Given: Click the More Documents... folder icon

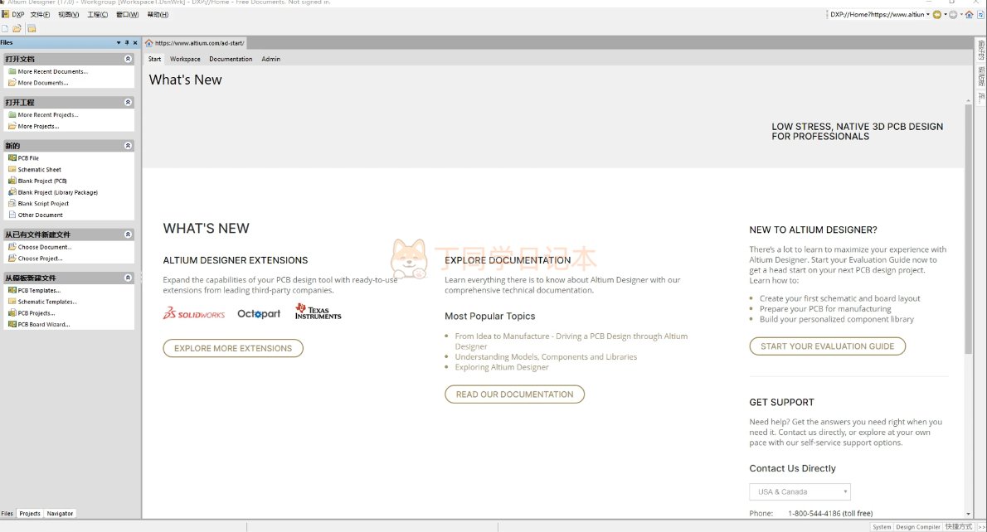Looking at the screenshot, I should tap(12, 82).
